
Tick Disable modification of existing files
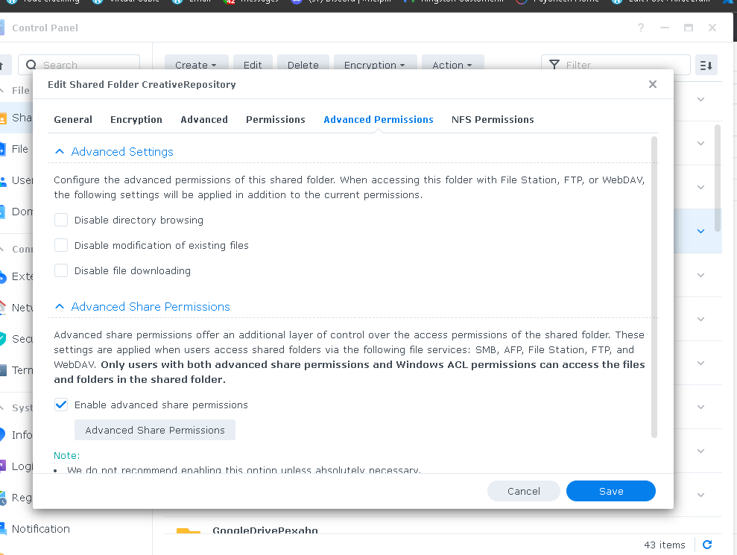61,245
